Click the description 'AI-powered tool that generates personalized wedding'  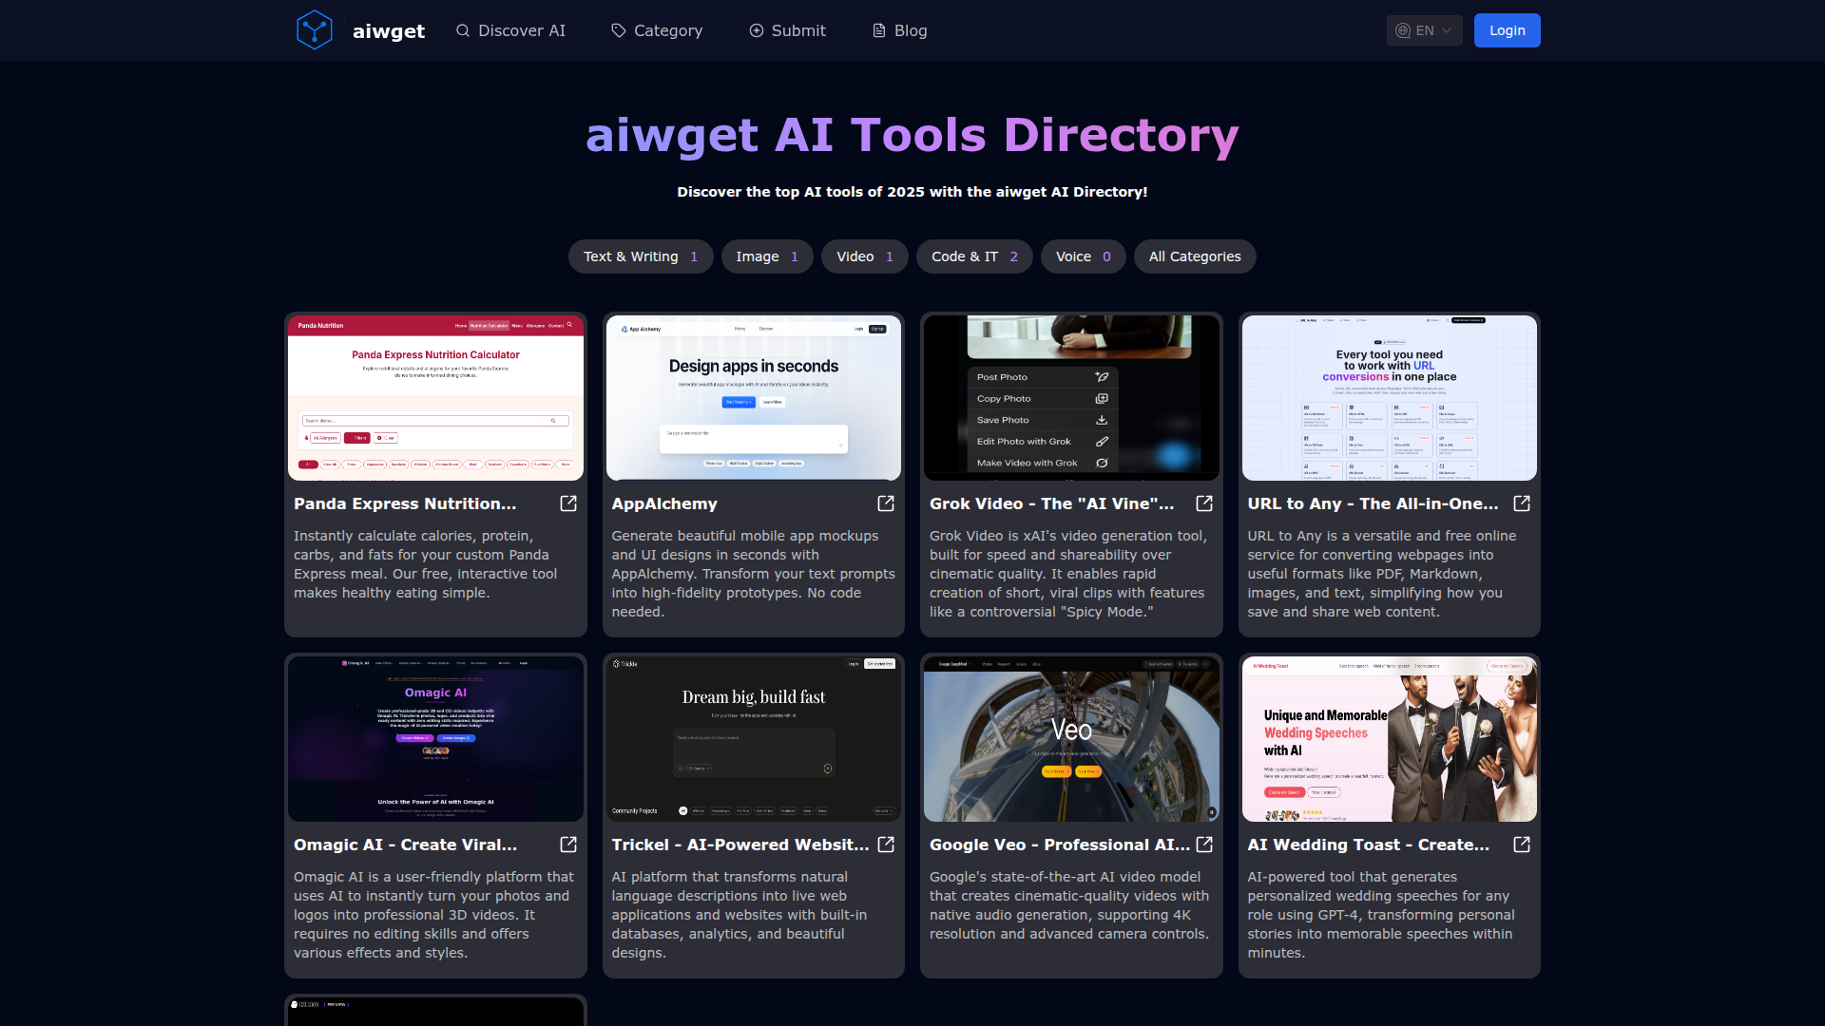pyautogui.click(x=1381, y=915)
